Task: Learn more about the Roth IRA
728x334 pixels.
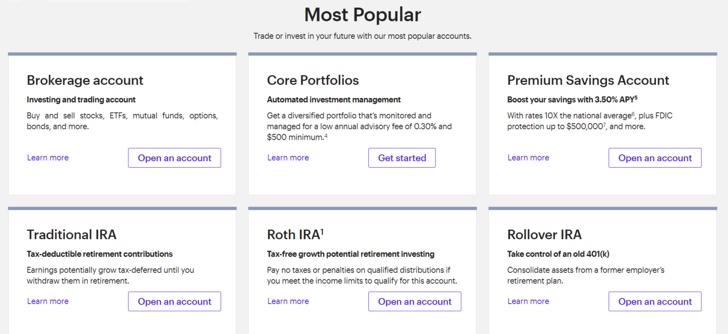Action: (288, 301)
